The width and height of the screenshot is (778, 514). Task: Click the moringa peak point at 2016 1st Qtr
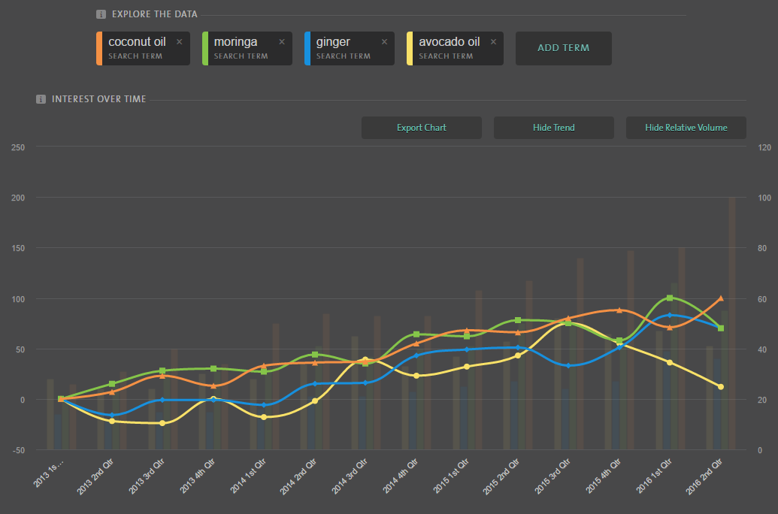[x=670, y=298]
